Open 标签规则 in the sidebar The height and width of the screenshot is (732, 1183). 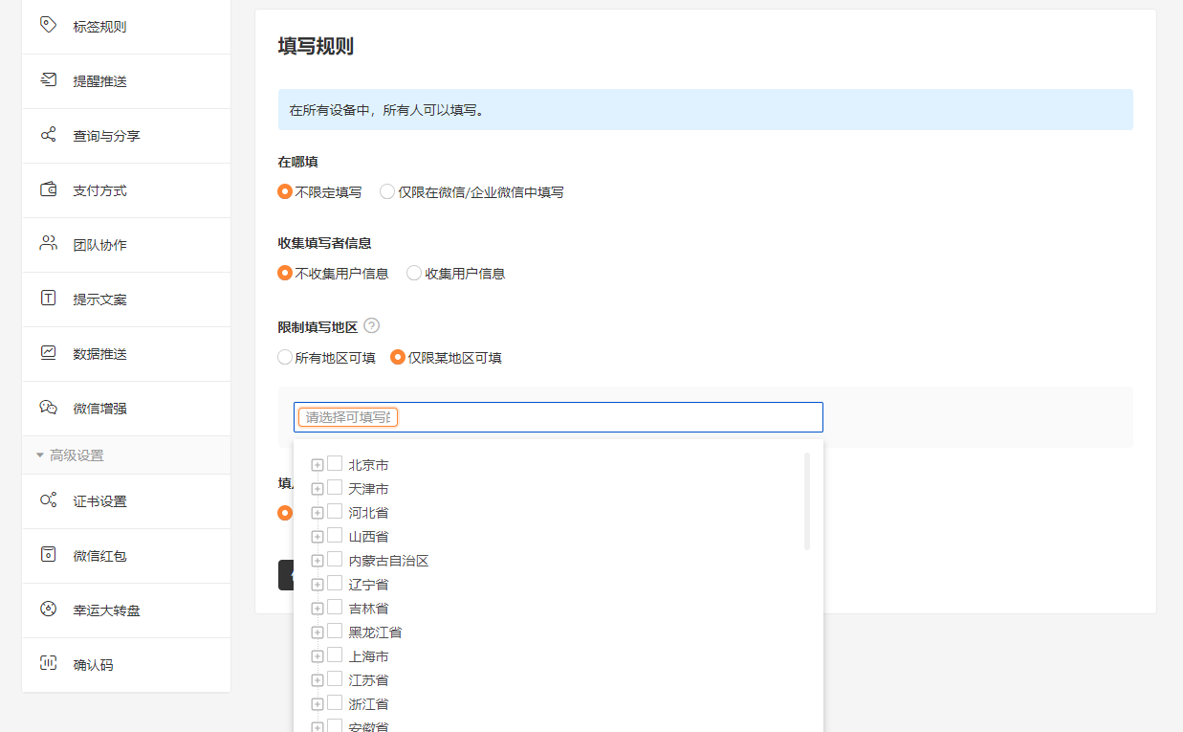(x=126, y=27)
